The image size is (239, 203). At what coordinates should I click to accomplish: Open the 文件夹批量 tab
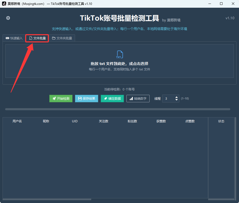coord(62,38)
